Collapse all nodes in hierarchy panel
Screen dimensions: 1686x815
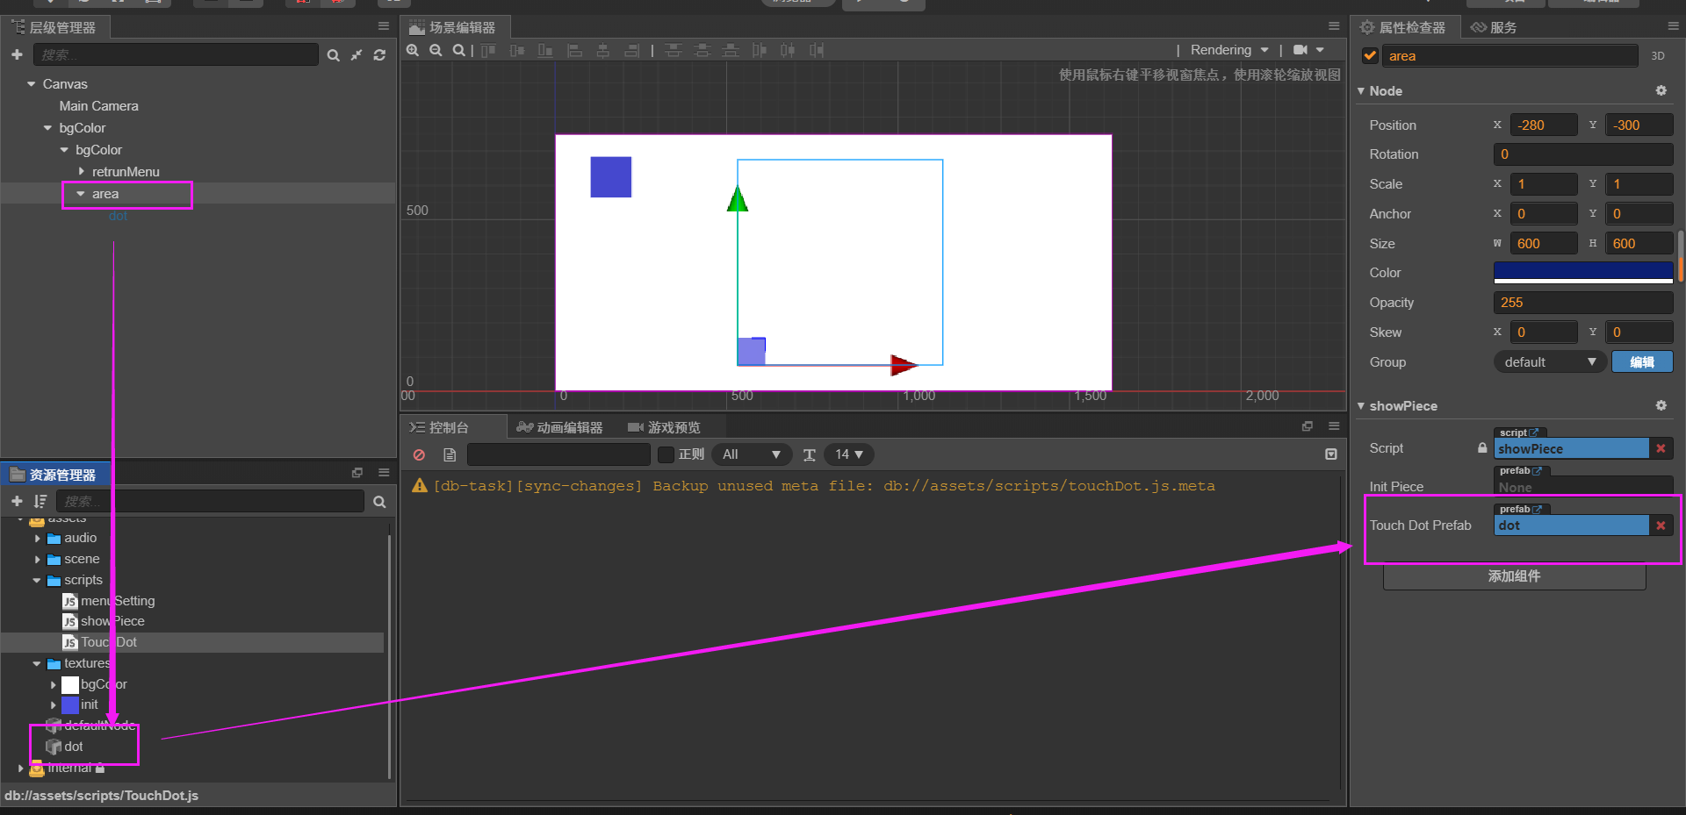[x=357, y=55]
